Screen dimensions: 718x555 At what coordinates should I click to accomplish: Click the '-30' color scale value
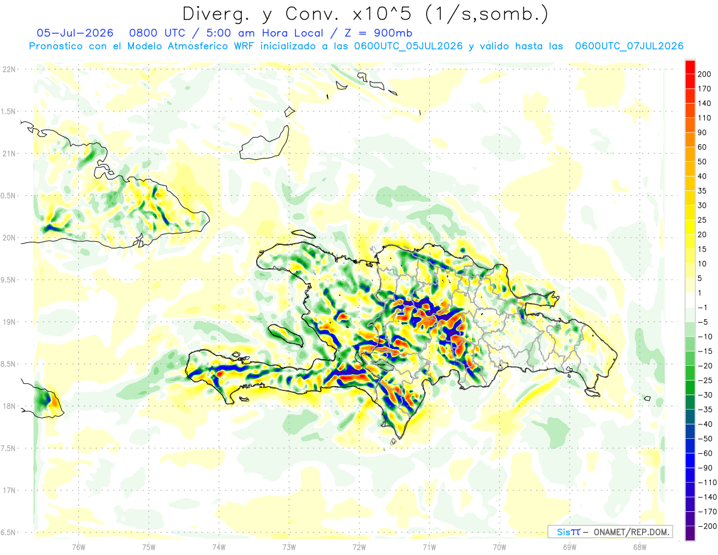[707, 395]
